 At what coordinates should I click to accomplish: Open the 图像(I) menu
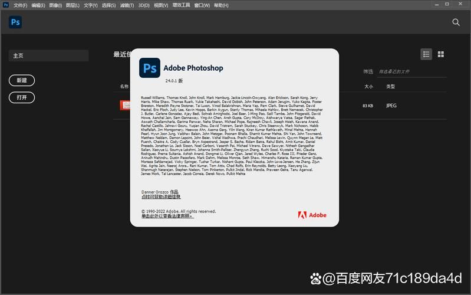pos(55,5)
